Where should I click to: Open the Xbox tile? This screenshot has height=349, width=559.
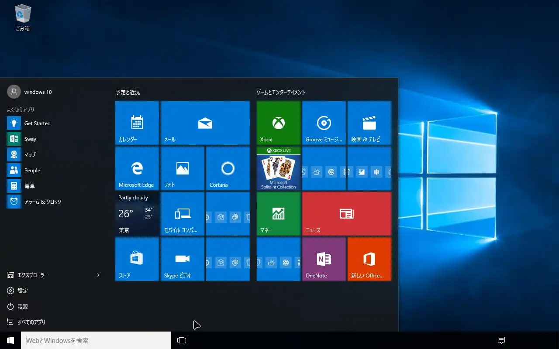[x=279, y=123]
